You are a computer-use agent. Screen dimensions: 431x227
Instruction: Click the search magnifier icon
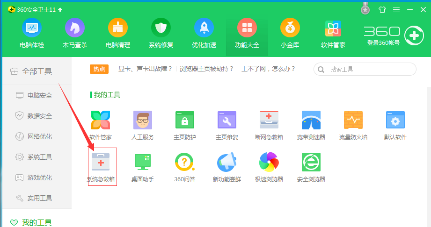321,70
